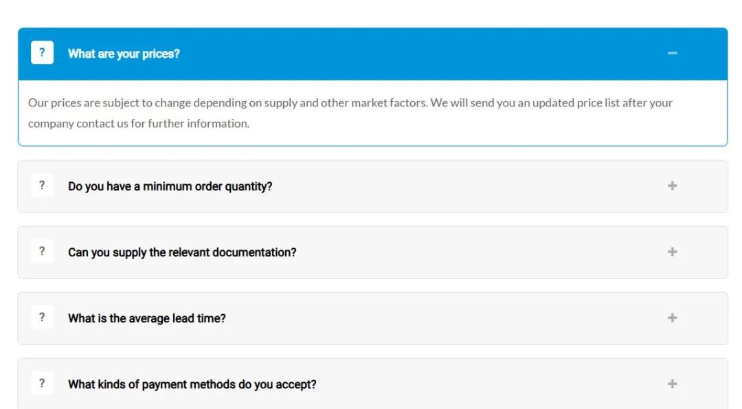Click question mark icon beside payment methods question
742x409 pixels.
click(42, 384)
